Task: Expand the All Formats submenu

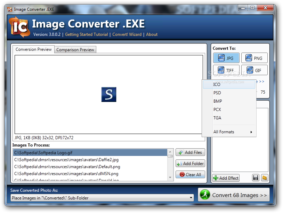Action: coord(229,132)
